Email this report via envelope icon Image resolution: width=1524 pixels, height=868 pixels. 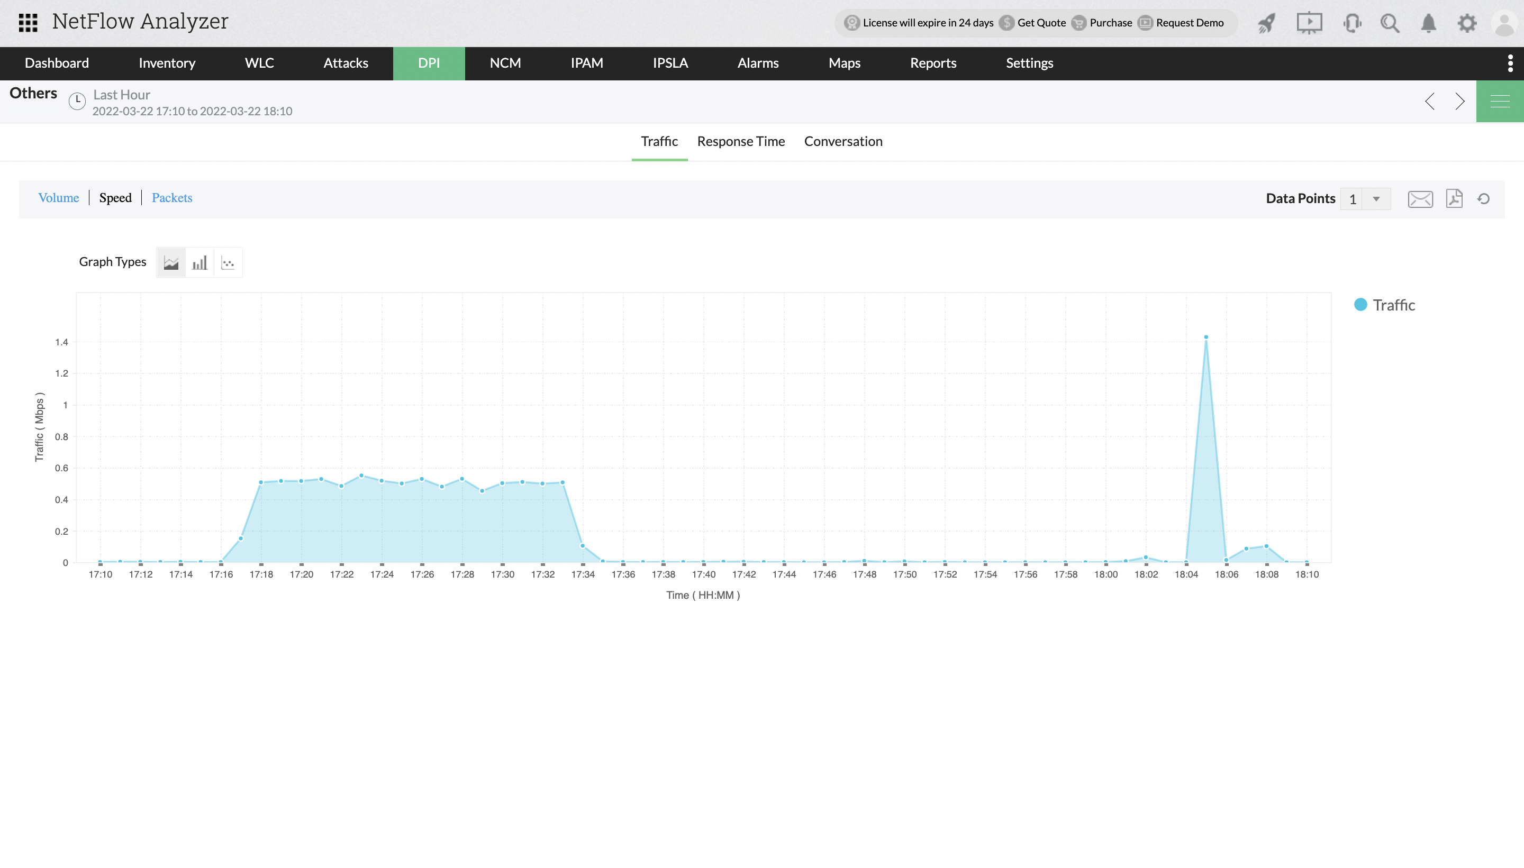click(x=1420, y=199)
